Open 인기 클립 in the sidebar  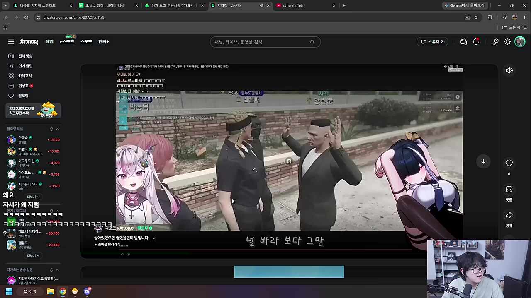pyautogui.click(x=25, y=66)
